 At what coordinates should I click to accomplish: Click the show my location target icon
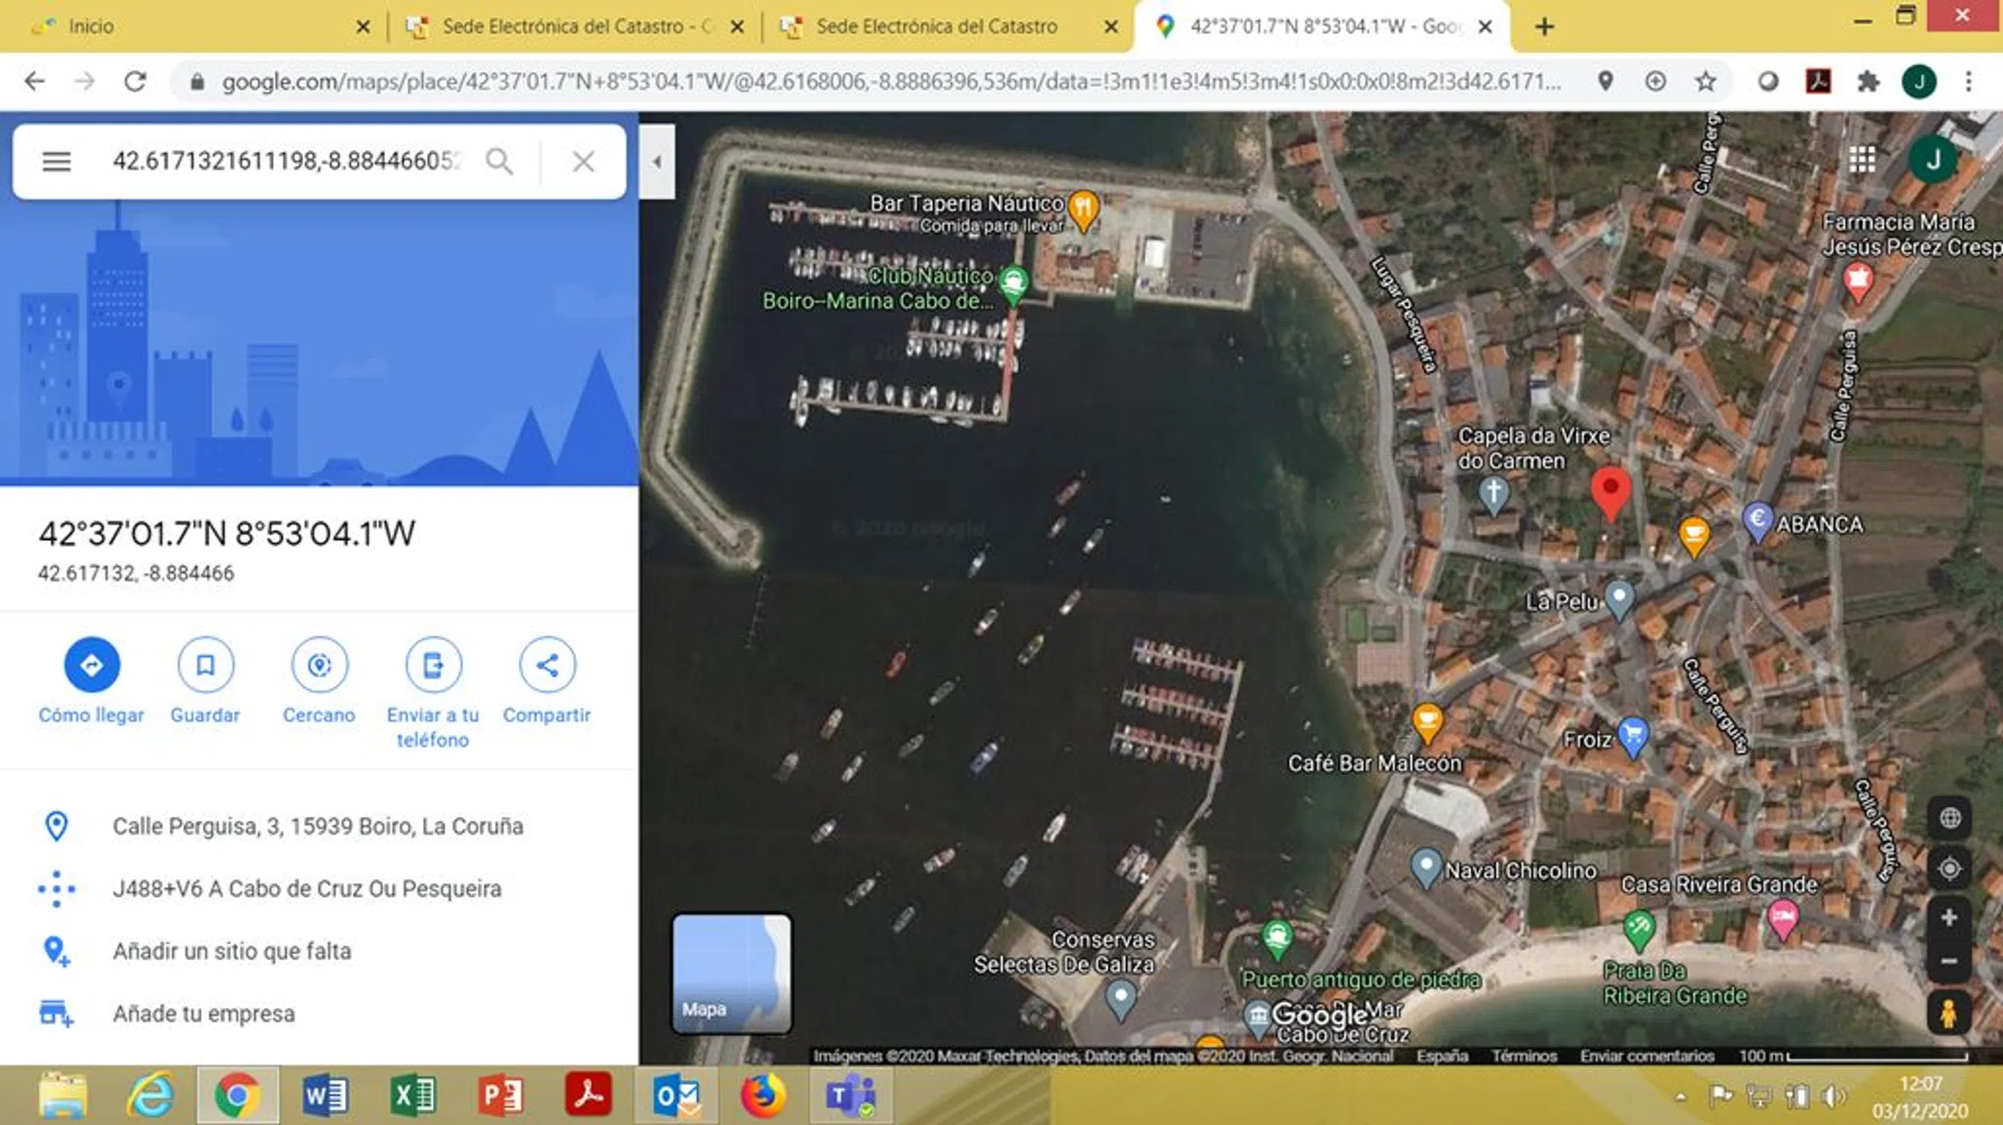click(x=1948, y=868)
